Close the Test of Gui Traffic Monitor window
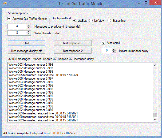Screen dimensions: 162x138 point(156,3)
